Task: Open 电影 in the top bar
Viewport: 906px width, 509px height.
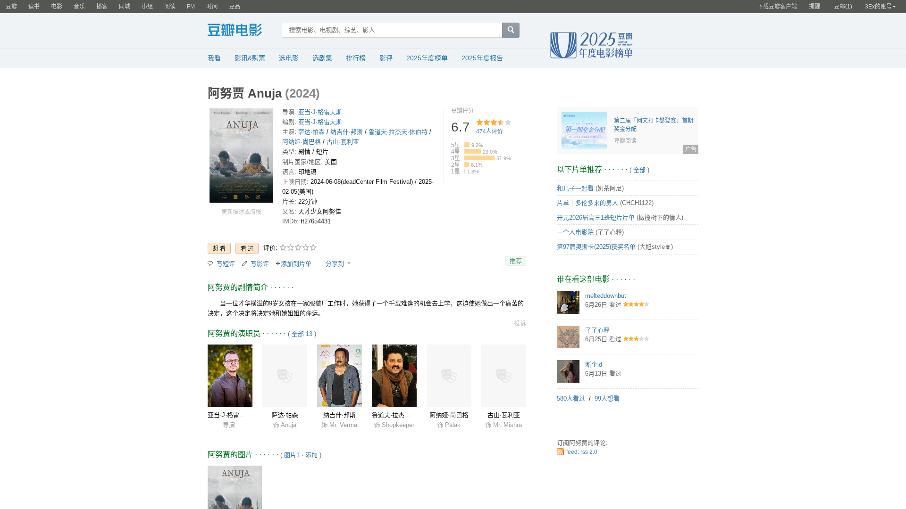Action: (x=57, y=7)
